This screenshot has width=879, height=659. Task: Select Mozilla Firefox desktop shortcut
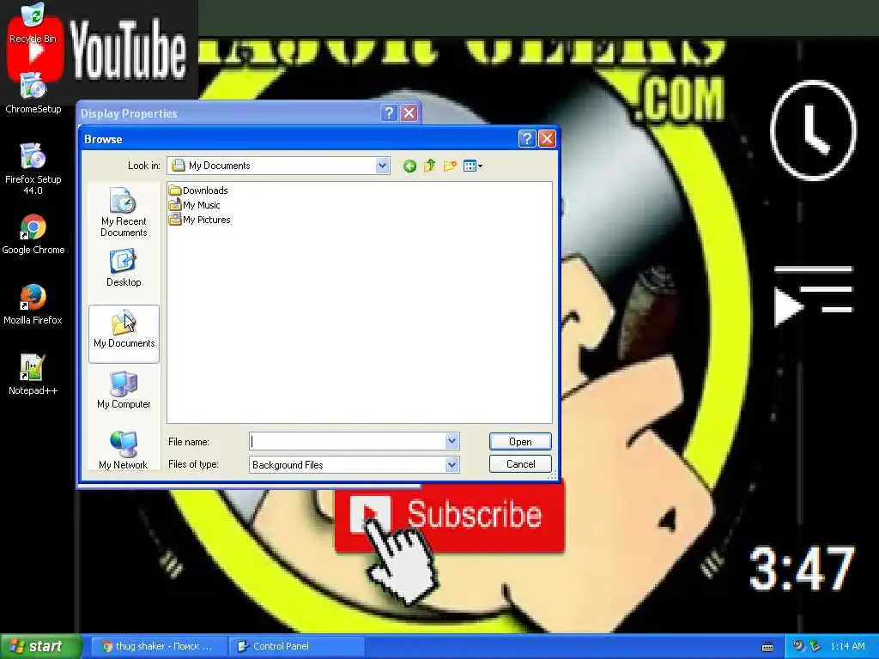[33, 305]
